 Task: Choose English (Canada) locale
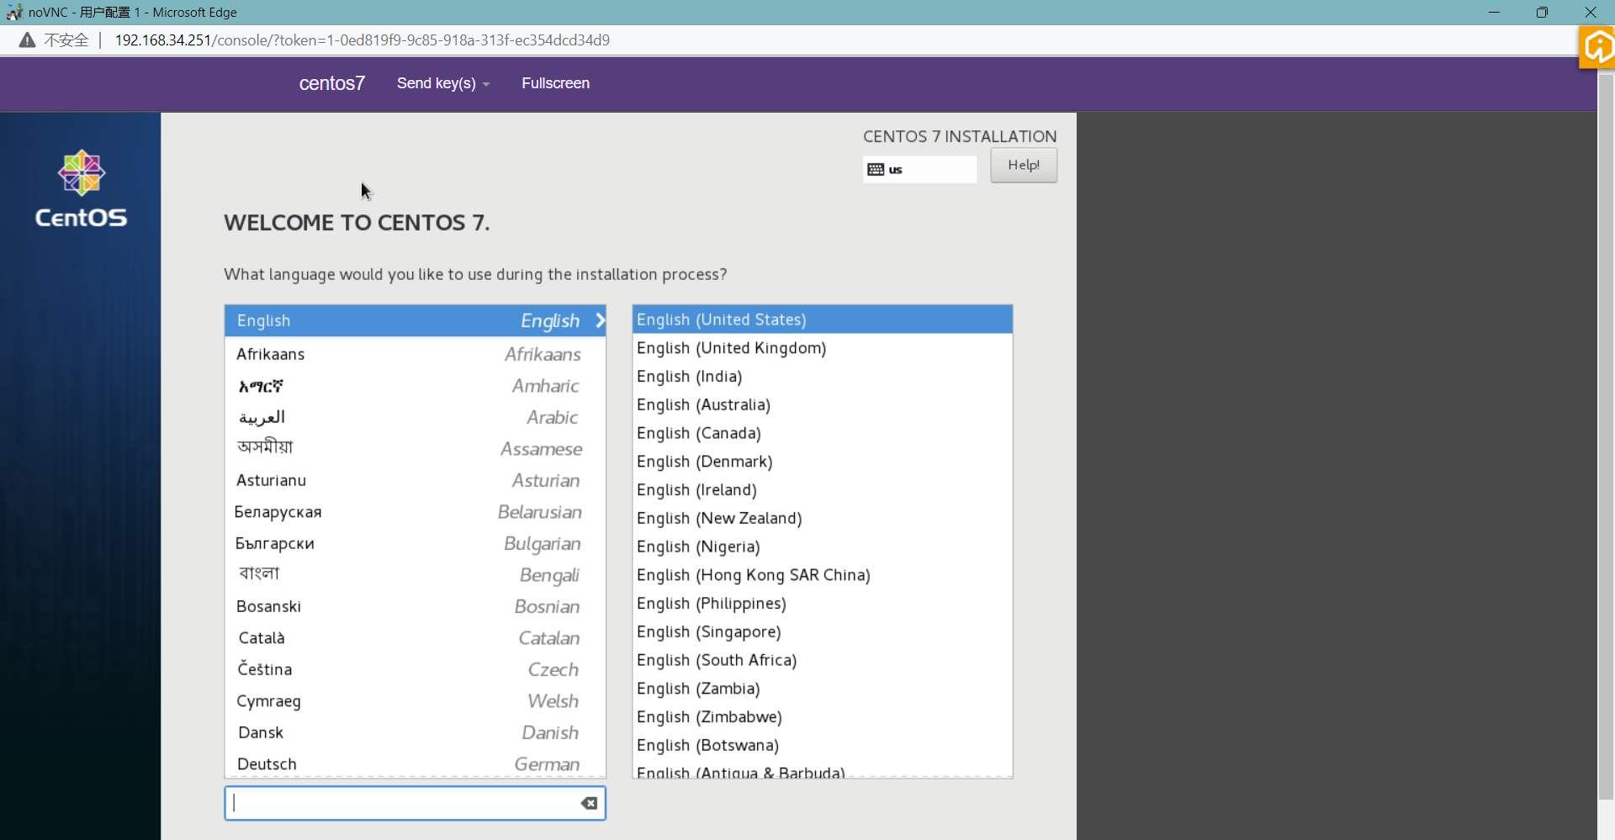click(822, 433)
